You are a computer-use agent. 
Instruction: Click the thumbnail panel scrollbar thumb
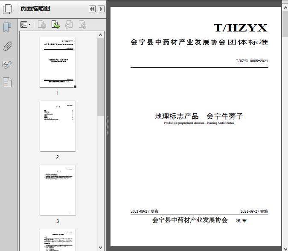pos(100,77)
